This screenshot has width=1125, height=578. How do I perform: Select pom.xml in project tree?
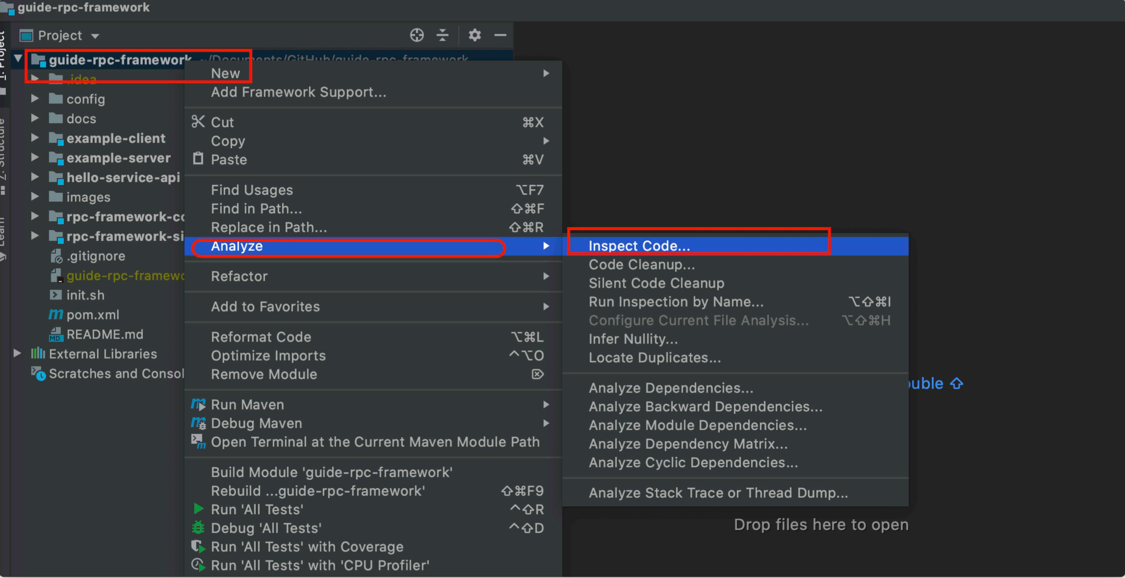coord(92,315)
